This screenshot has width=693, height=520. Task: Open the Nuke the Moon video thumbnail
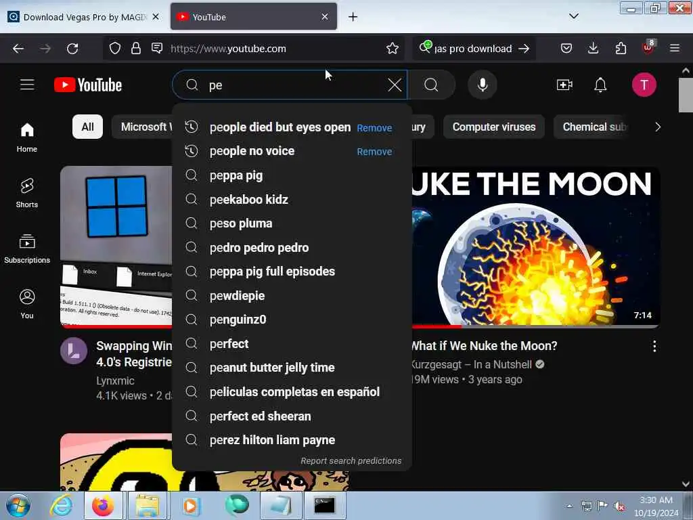(535, 246)
